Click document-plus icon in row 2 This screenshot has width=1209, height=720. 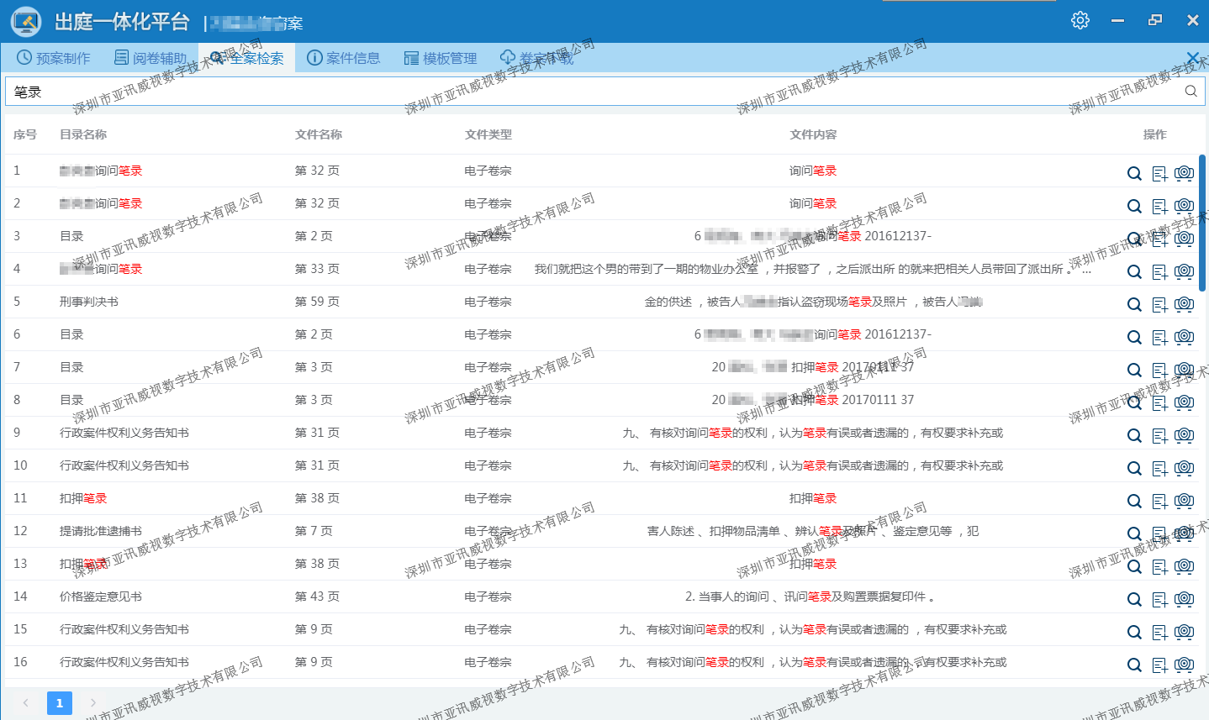1159,207
